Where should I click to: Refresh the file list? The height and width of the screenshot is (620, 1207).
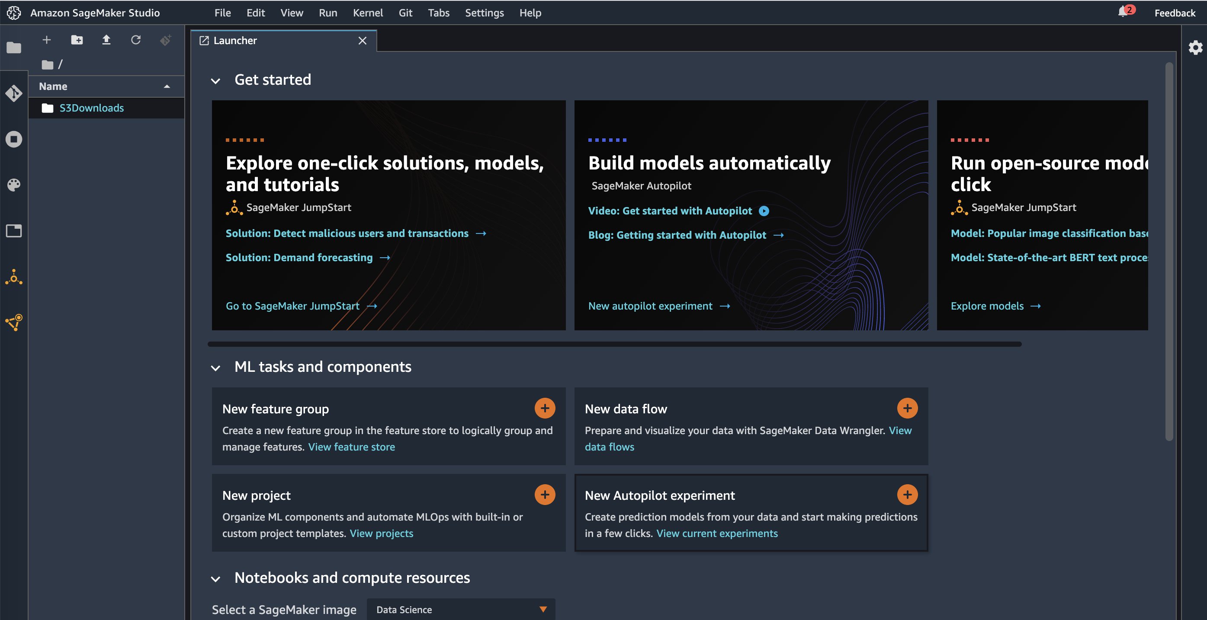tap(136, 40)
